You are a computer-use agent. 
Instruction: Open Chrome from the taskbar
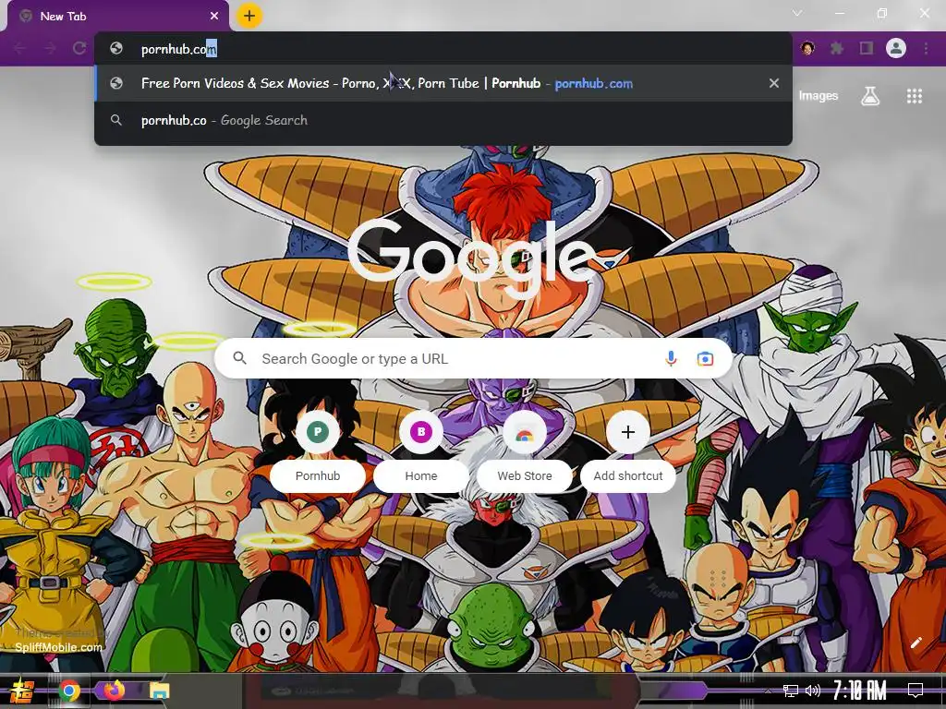[x=69, y=691]
